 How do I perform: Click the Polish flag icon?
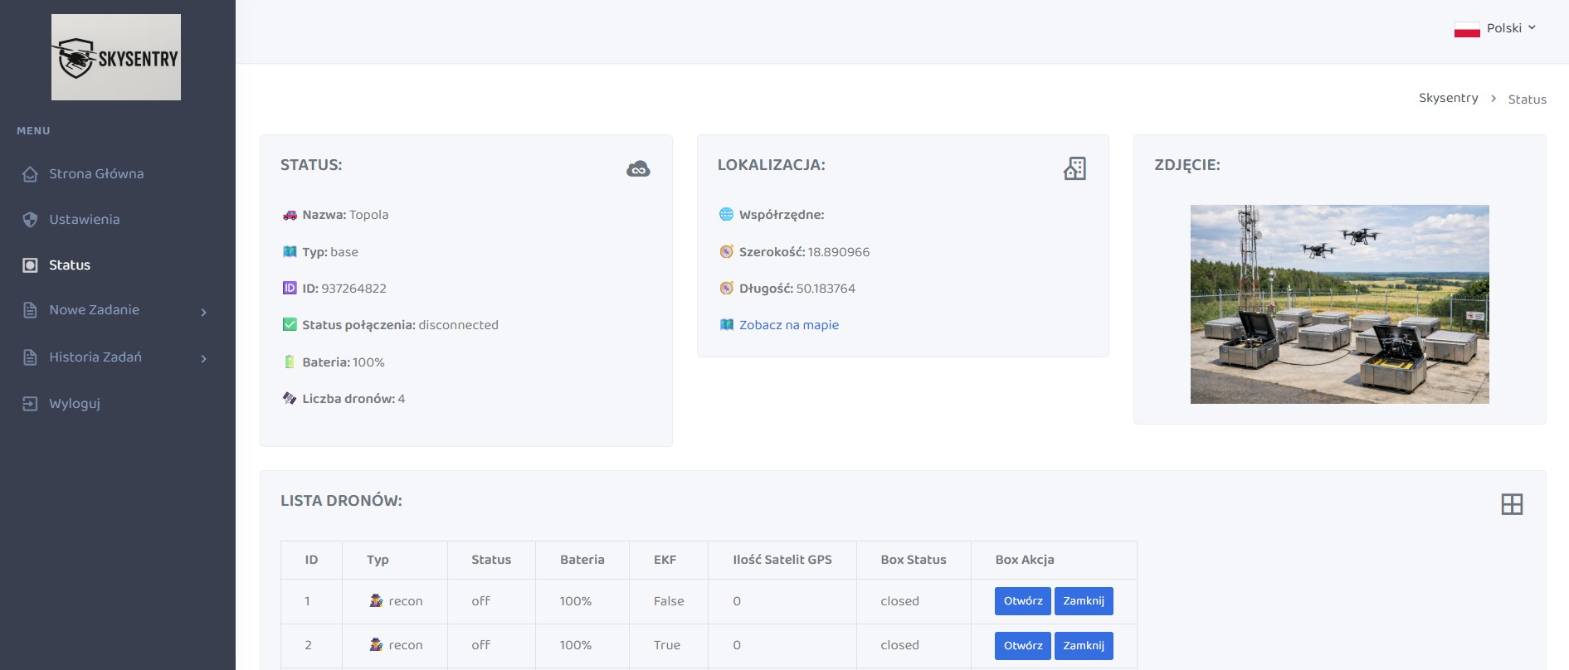point(1467,29)
